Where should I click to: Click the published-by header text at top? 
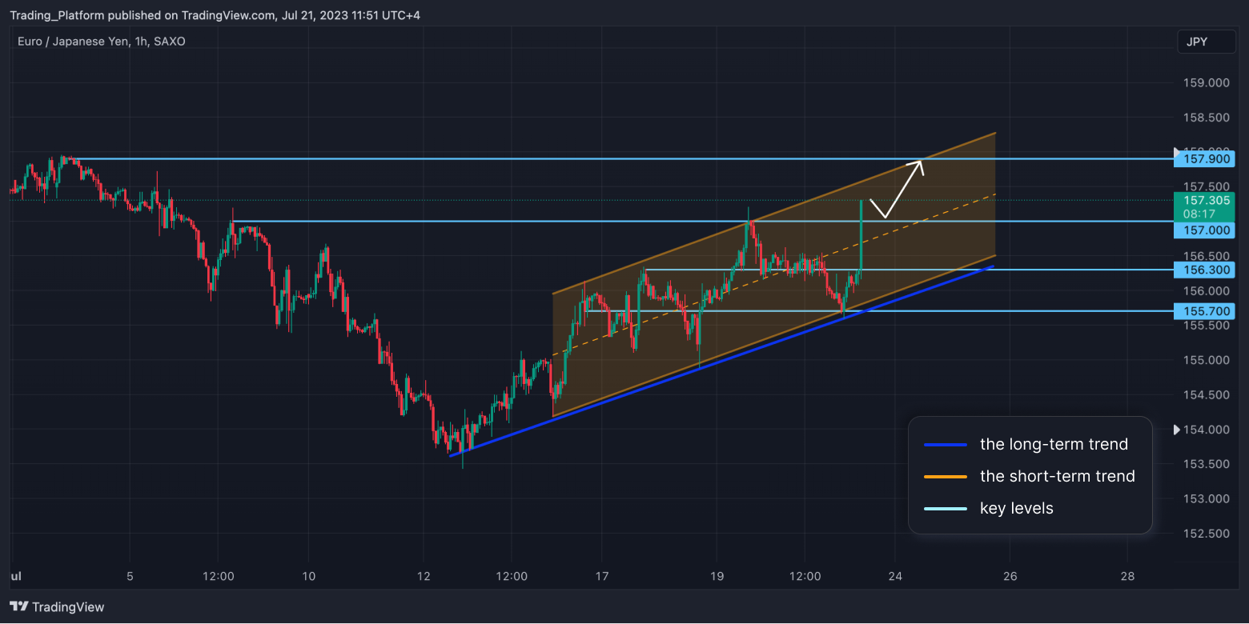click(215, 15)
